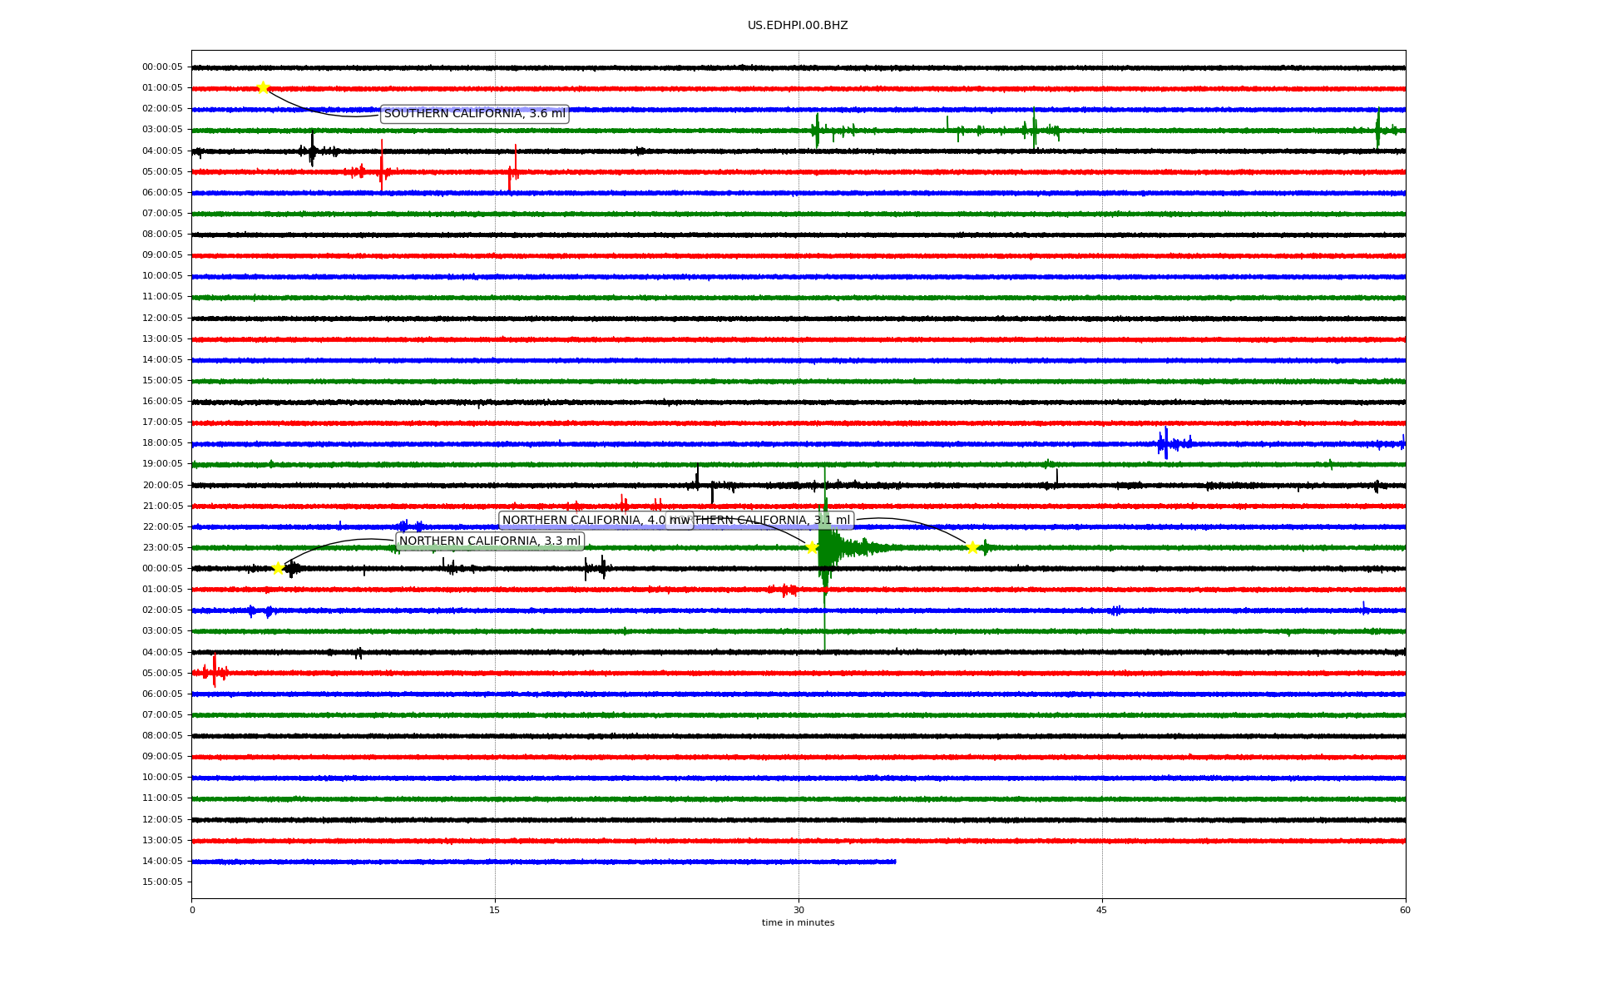Click the 45 tick label on the x-axis
1597x998 pixels.
pyautogui.click(x=1101, y=910)
